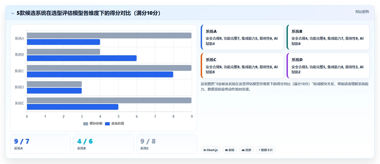Click the blue bar for 系统D
The height and width of the screenshot is (164, 380).
click(54, 91)
